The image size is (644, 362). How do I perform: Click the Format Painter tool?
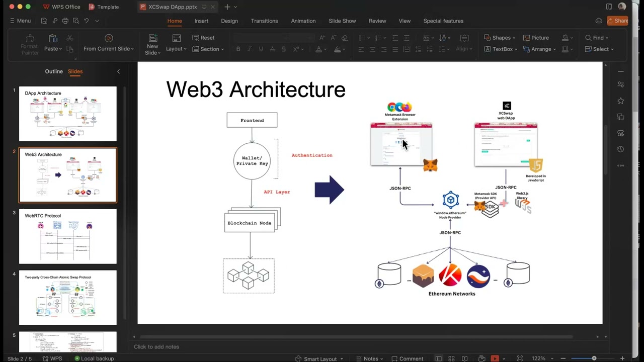[30, 44]
